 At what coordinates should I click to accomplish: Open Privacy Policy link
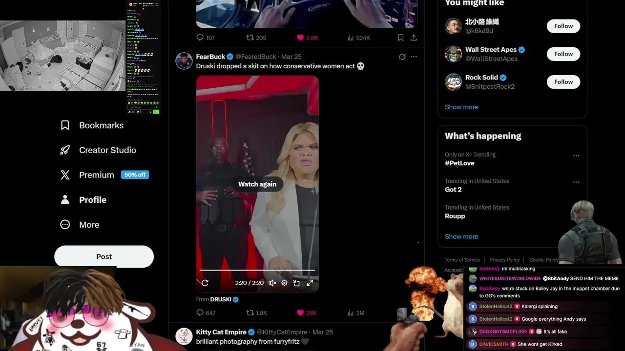(505, 260)
